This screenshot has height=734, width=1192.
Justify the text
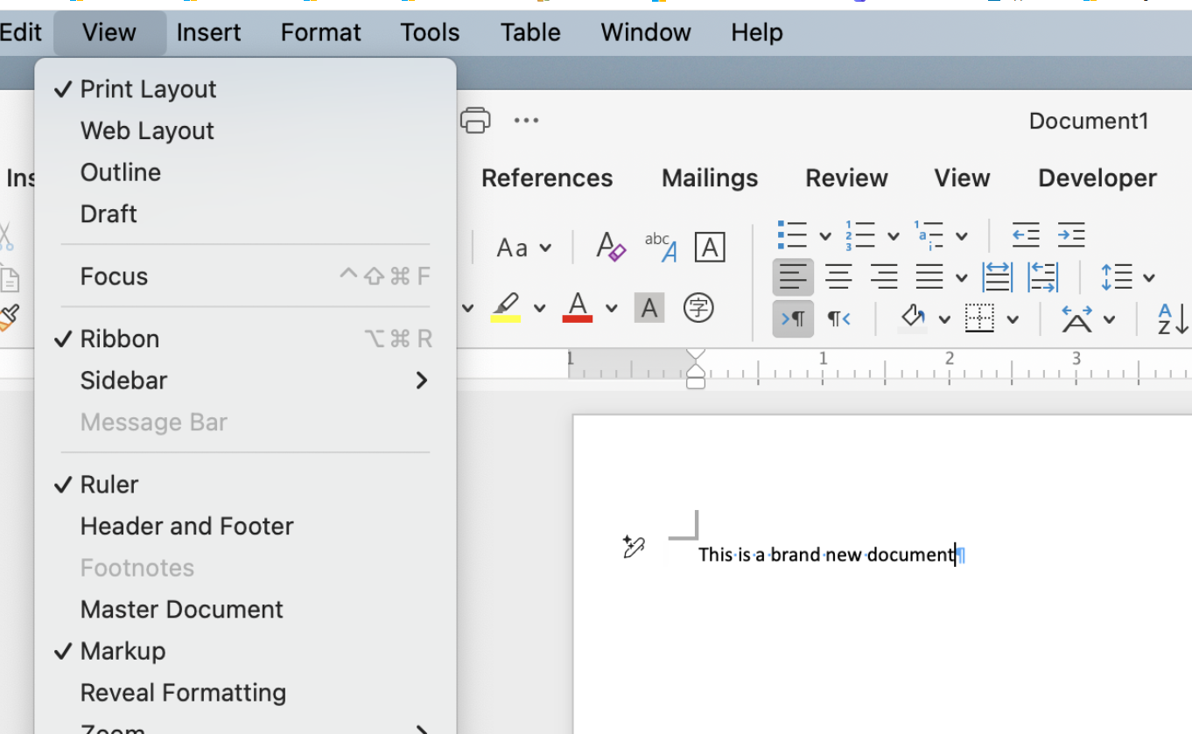pyautogui.click(x=929, y=278)
